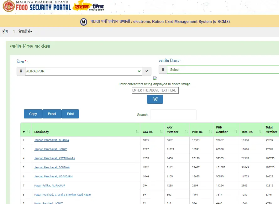
Task: Click the broken captcha image icon
Action: (155, 78)
